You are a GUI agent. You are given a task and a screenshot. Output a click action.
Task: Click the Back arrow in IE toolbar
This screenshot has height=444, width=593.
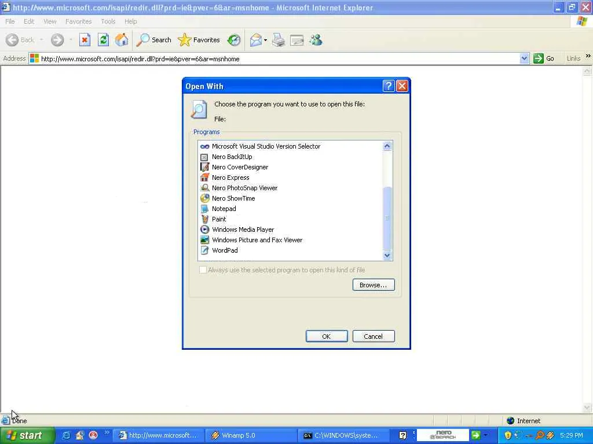coord(13,40)
